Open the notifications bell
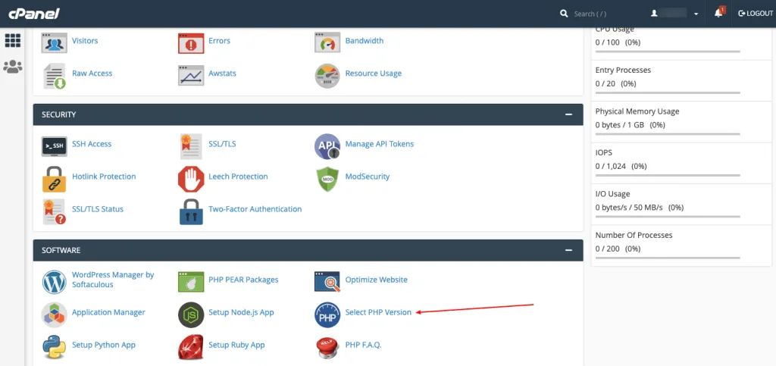The width and height of the screenshot is (776, 366). [719, 14]
